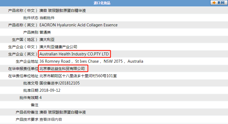Select Australian Health Industry CO.PTY LTD text
Image resolution: width=228 pixels, height=124 pixels.
[74, 54]
